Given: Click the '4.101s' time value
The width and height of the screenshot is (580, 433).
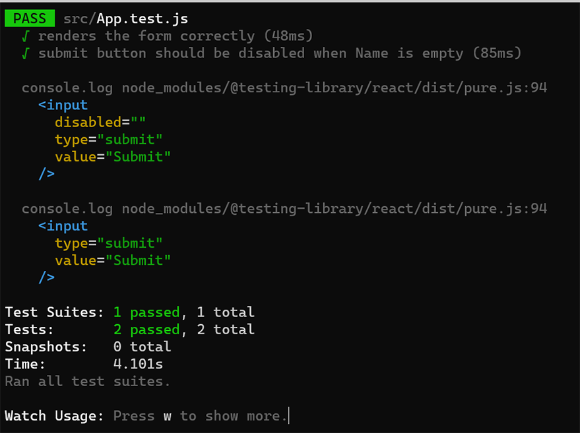Looking at the screenshot, I should (138, 364).
